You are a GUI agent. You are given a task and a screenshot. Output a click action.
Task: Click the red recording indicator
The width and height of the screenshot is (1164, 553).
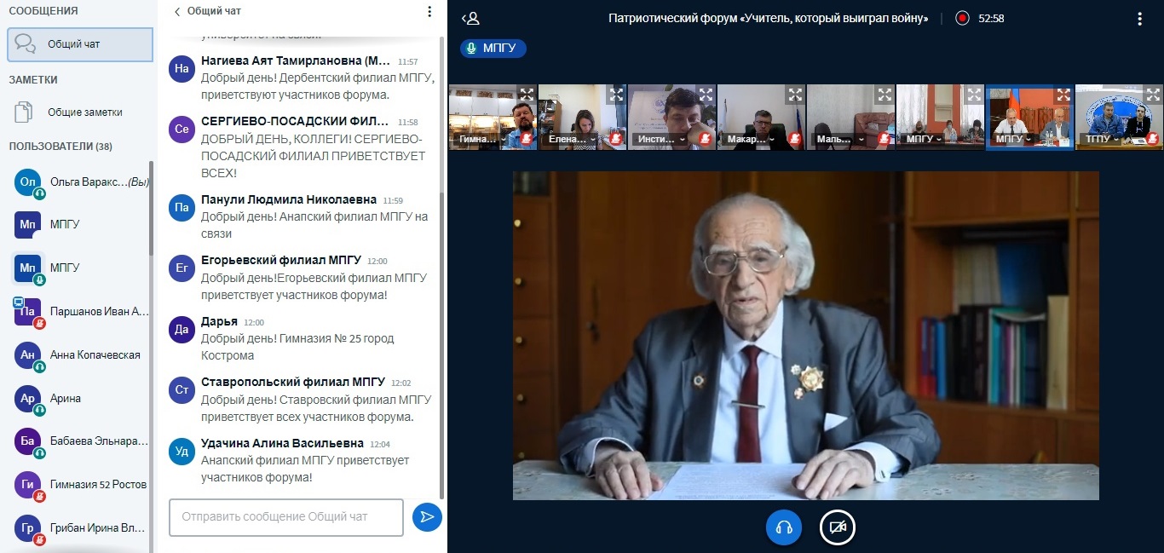962,18
